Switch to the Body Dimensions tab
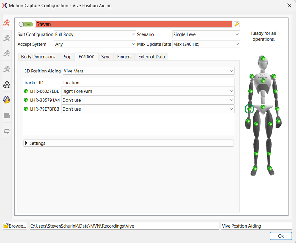Image resolution: width=296 pixels, height=243 pixels. click(x=38, y=57)
